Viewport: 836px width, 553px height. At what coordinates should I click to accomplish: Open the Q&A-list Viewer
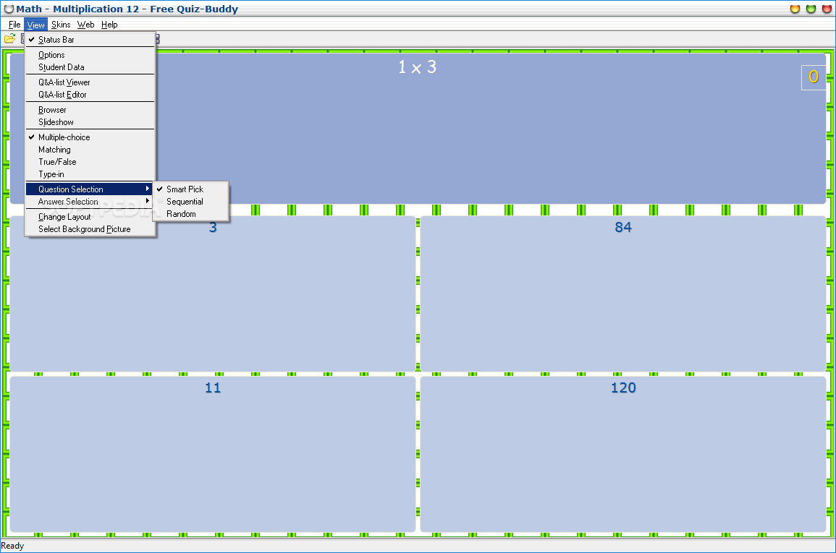(90, 82)
